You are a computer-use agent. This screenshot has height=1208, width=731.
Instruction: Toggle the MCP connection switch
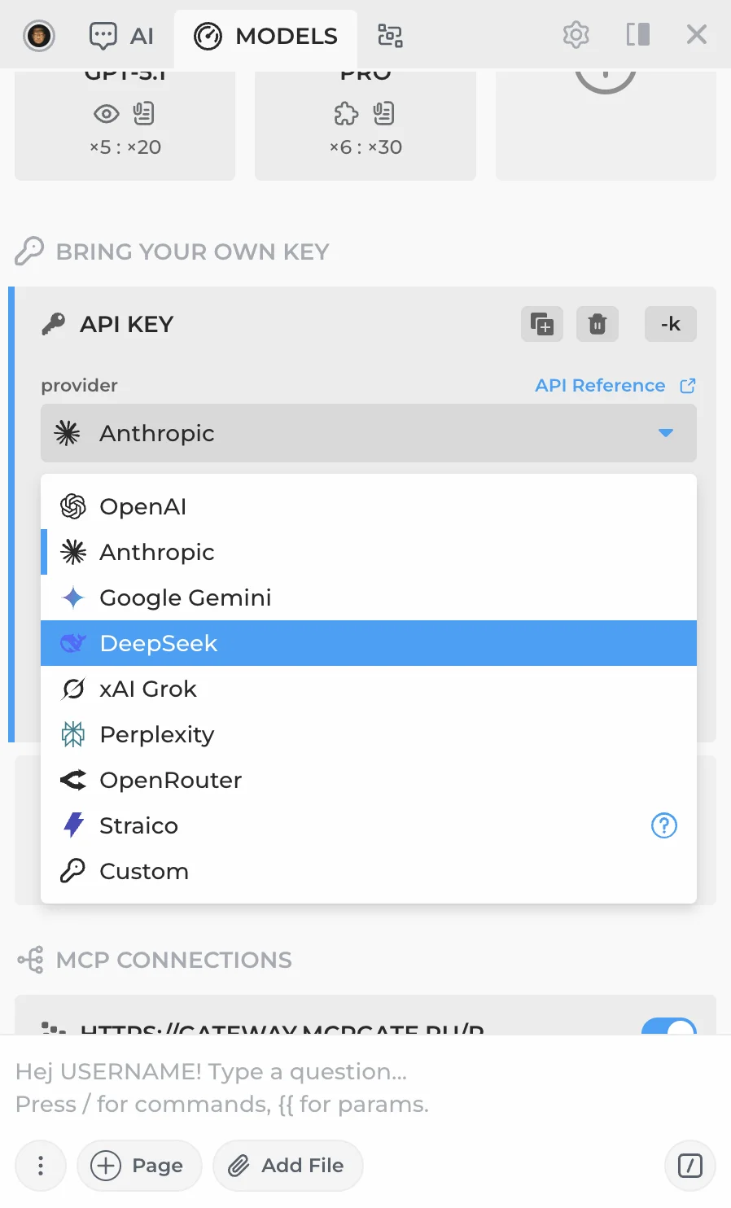coord(668,1027)
